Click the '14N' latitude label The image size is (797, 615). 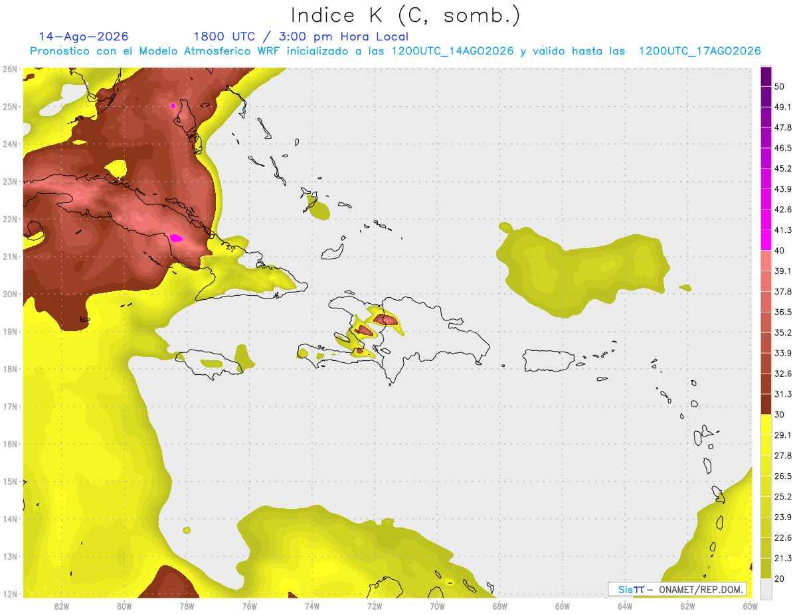pyautogui.click(x=9, y=519)
